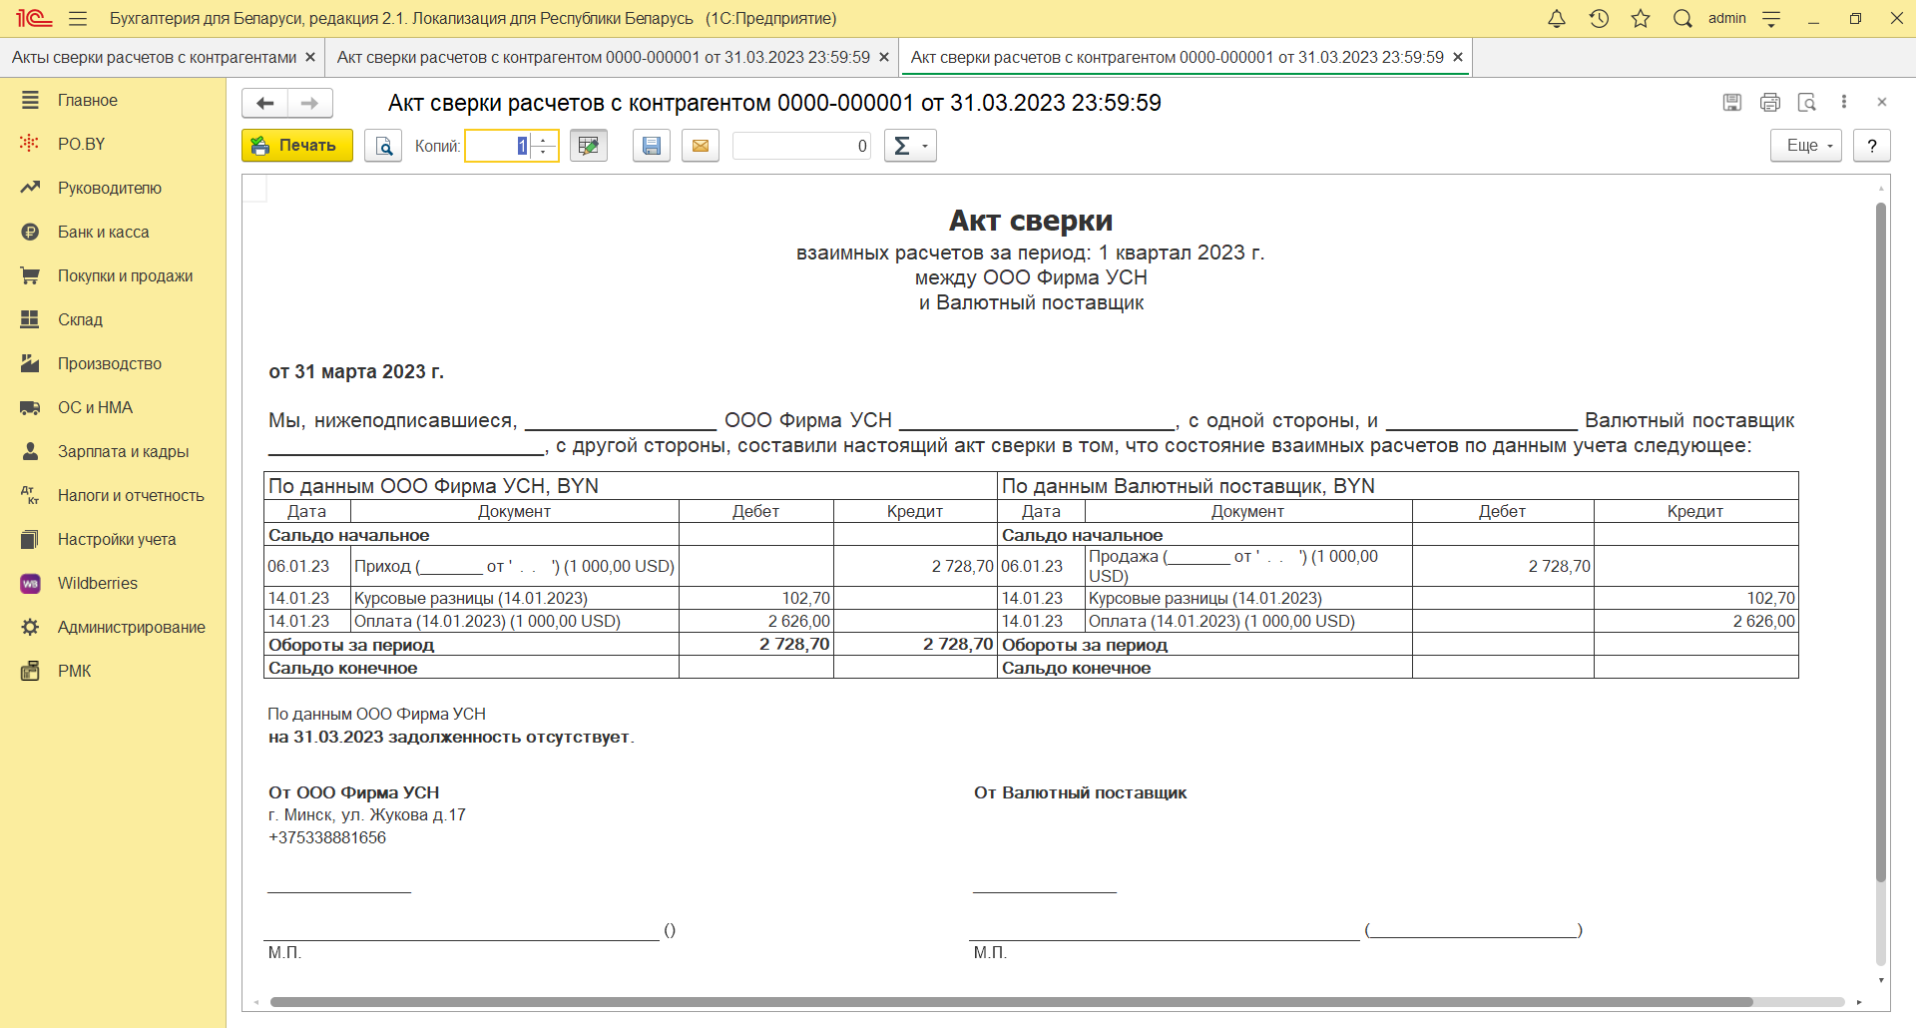Open the notifications bell icon

1557,19
